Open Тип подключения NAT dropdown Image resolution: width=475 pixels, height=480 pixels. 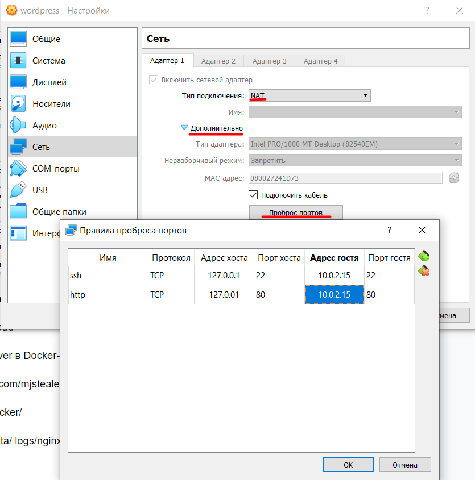309,95
